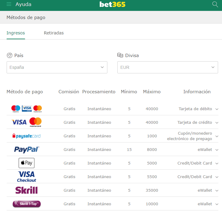Screen dimensions: 222x211
Task: Click Credit/Debit Card in VISA Checkout row
Action: point(195,177)
